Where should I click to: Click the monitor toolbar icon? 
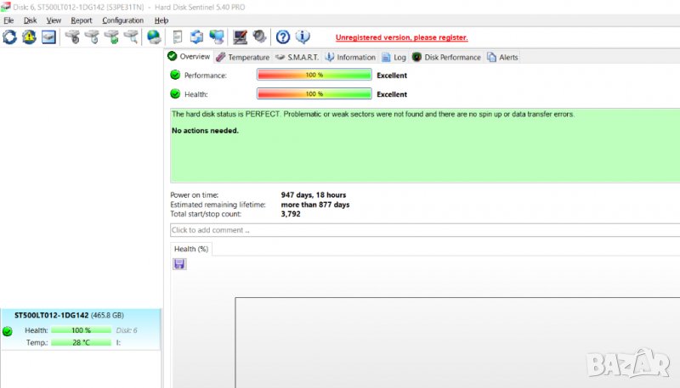click(x=241, y=37)
